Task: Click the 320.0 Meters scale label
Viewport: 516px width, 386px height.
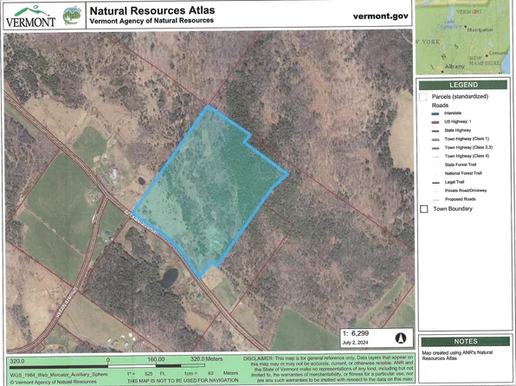Action: tap(206, 359)
